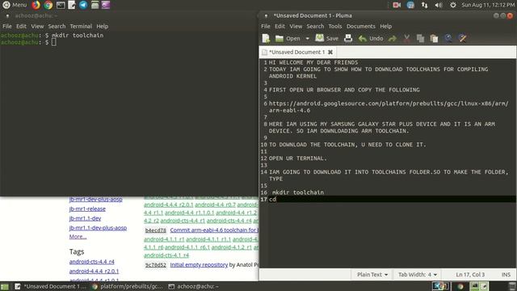
Task: Click the Print icon in Pluma toolbar
Action: point(348,38)
